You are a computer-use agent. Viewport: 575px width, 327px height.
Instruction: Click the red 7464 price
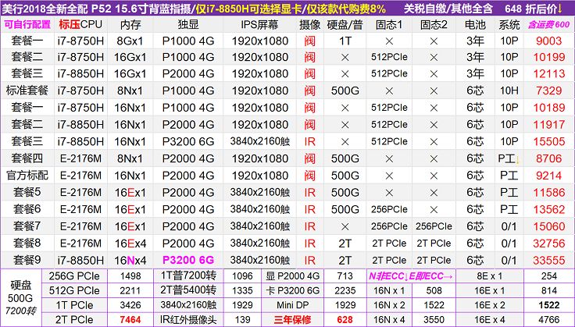click(130, 320)
